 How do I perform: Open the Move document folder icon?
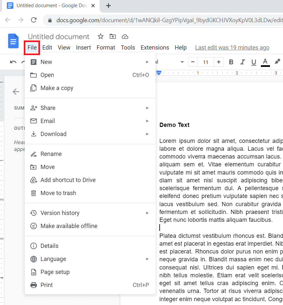113,37
